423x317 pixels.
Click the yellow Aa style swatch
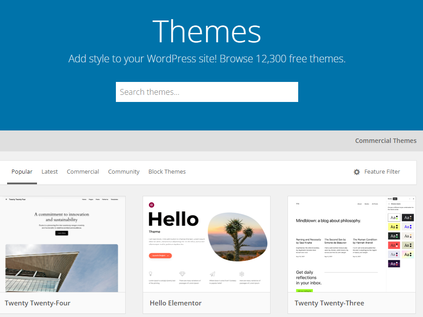tap(394, 227)
